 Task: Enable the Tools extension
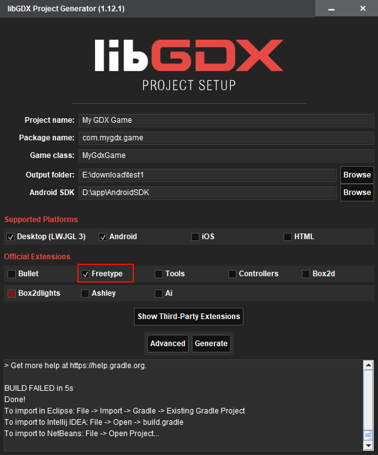click(159, 274)
